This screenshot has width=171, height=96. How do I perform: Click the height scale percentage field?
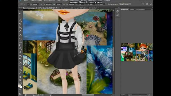point(72,4)
